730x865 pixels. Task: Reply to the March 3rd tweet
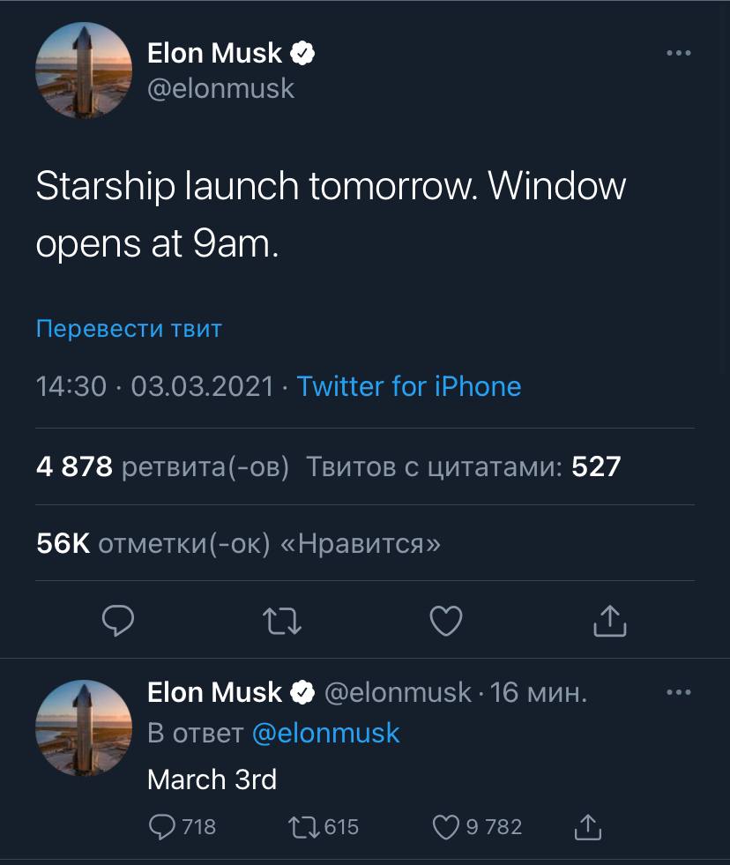tap(163, 826)
